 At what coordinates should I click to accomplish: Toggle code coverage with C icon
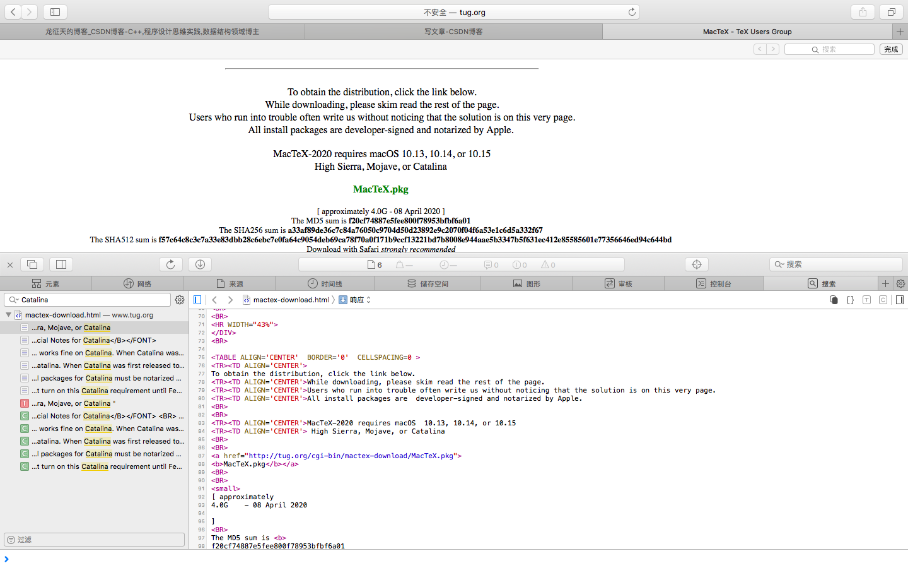(883, 300)
